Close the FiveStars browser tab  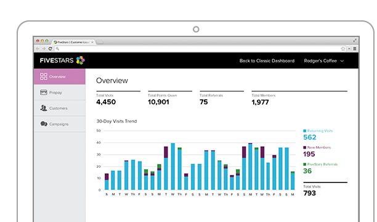tap(92, 42)
